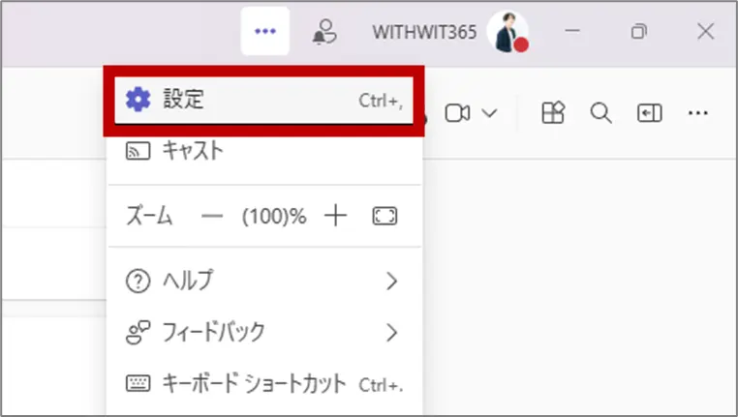Image resolution: width=738 pixels, height=417 pixels.
Task: Zoom out using the minus button
Action: point(211,217)
